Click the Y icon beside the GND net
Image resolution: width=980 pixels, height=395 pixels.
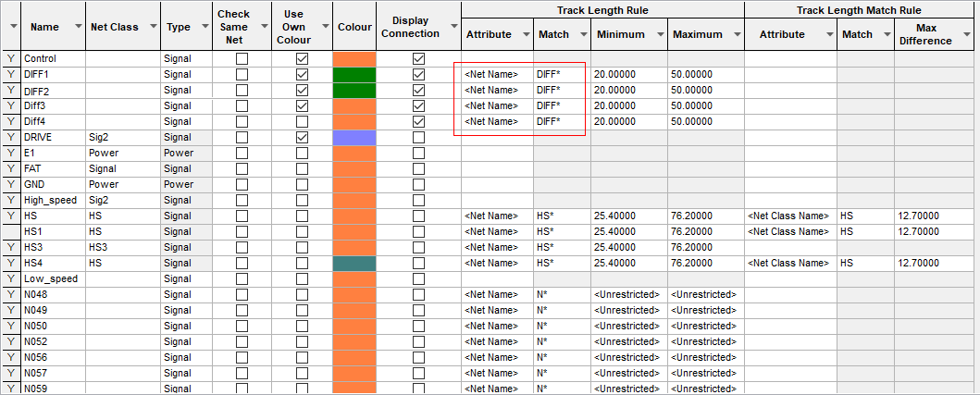tap(11, 184)
